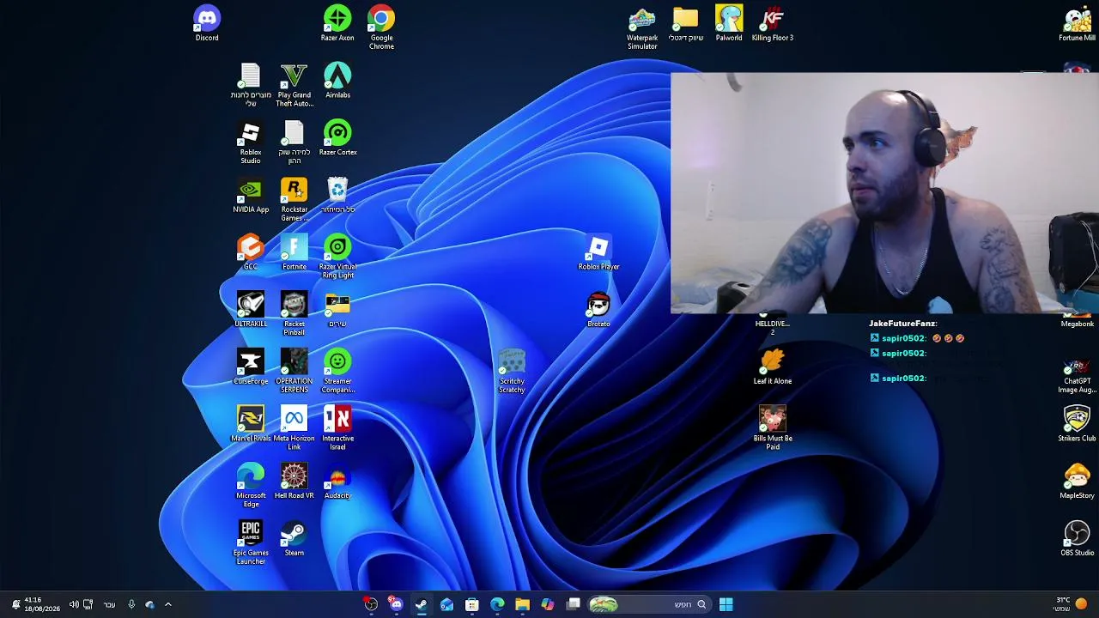Open the Leaf it Alone shortcut

(773, 367)
